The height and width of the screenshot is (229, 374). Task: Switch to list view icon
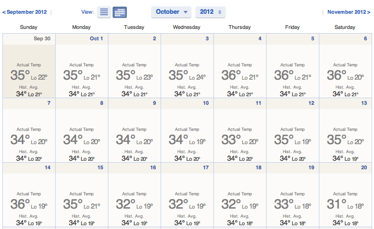[105, 12]
